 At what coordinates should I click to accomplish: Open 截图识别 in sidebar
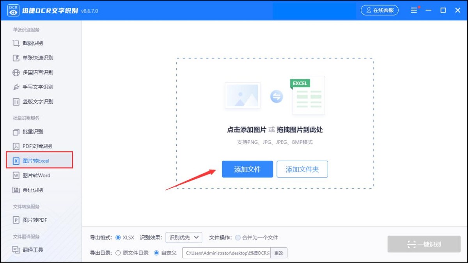(33, 43)
